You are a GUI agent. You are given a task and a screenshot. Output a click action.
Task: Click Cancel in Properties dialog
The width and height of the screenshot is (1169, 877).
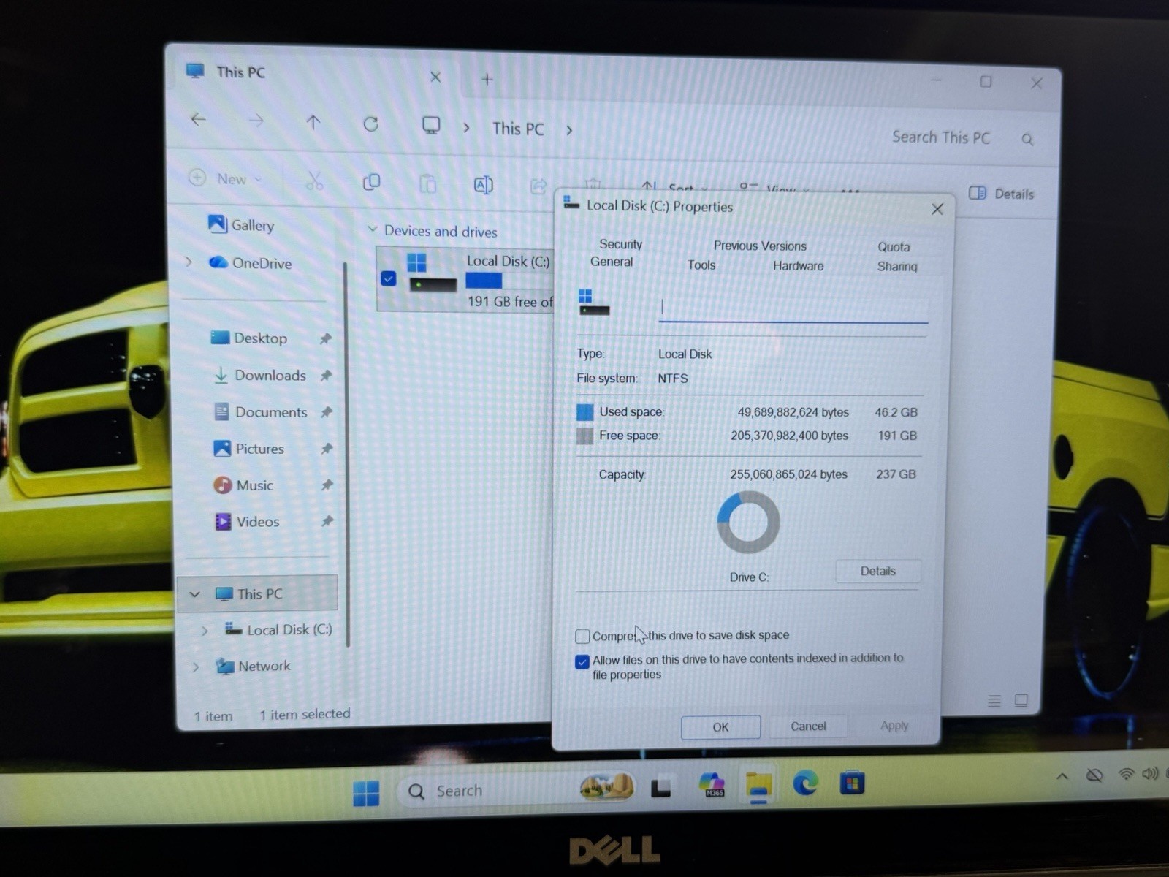point(808,726)
